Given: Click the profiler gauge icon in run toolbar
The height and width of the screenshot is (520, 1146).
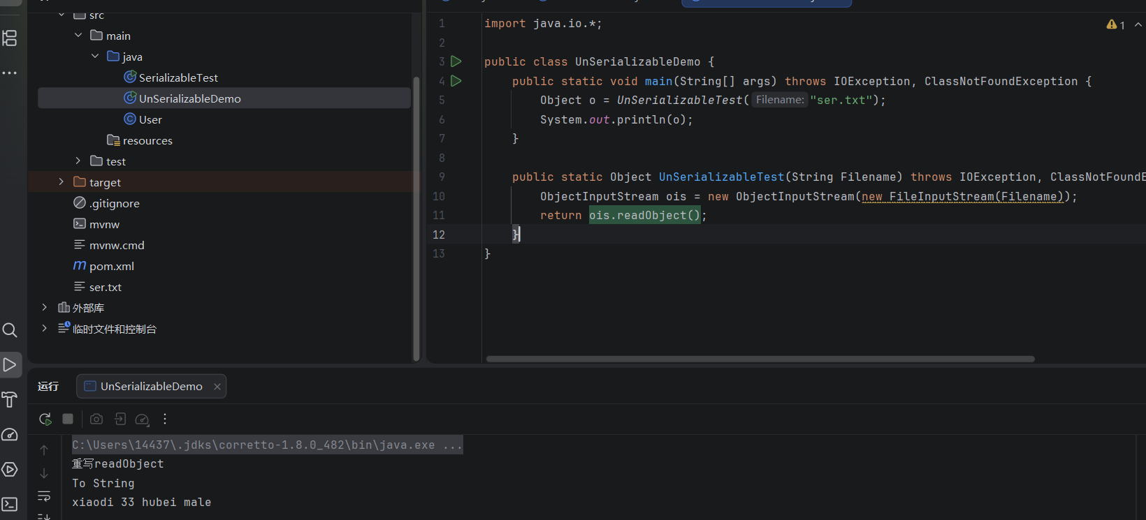Looking at the screenshot, I should pos(143,419).
